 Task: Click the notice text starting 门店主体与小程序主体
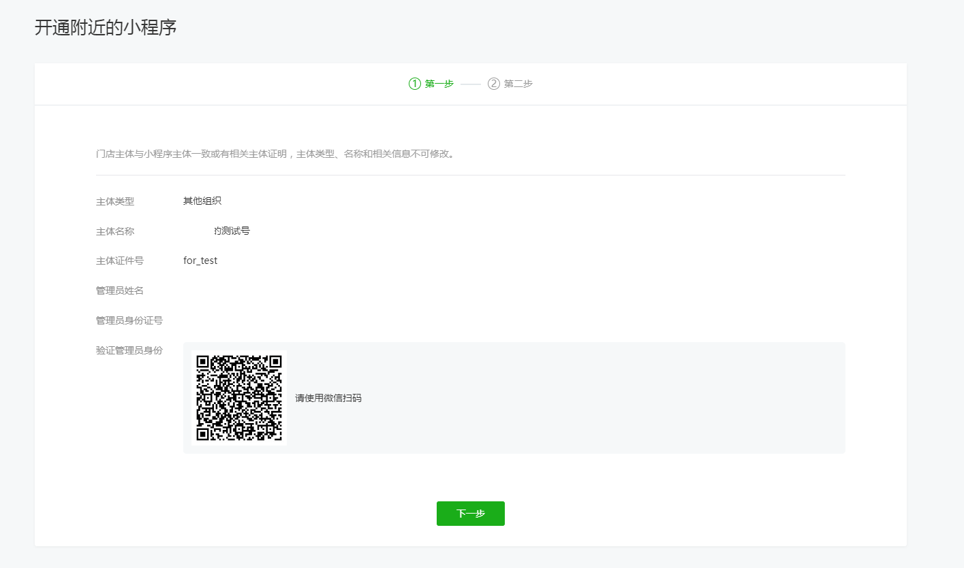click(x=275, y=154)
